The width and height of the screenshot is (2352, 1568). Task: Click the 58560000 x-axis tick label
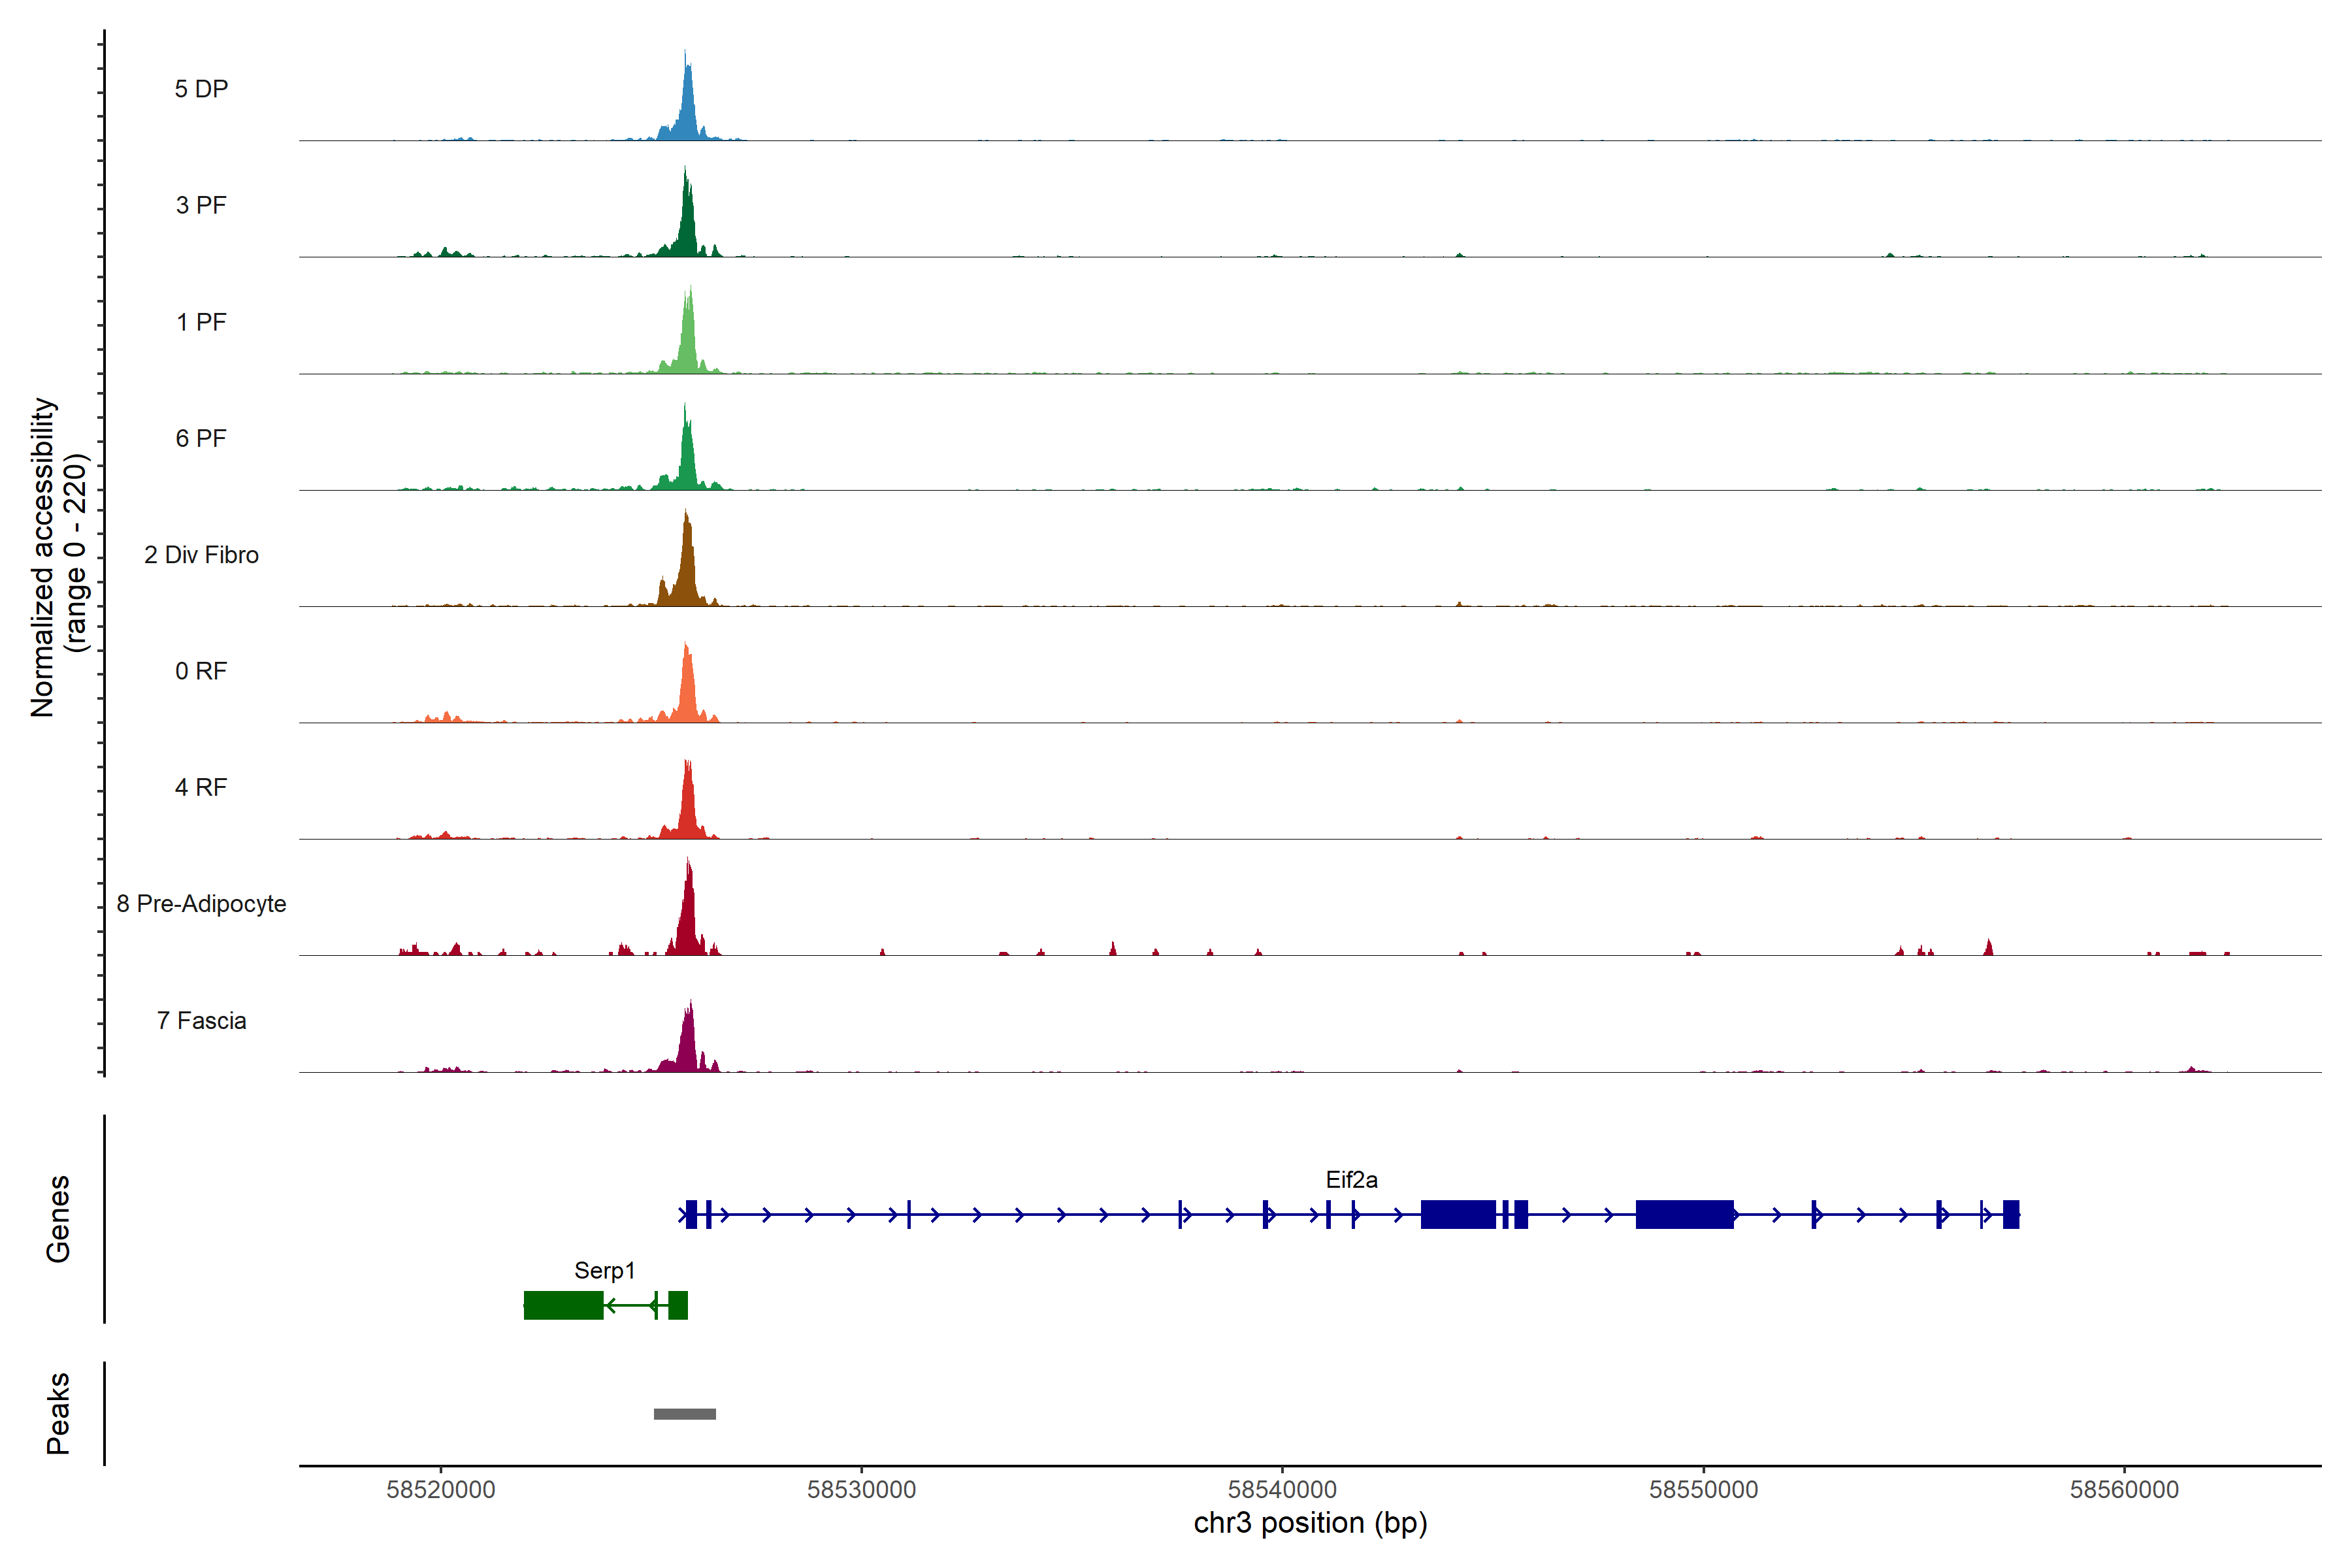(2124, 1489)
